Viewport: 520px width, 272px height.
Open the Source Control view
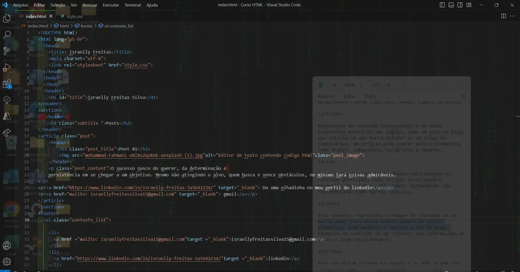tap(7, 51)
